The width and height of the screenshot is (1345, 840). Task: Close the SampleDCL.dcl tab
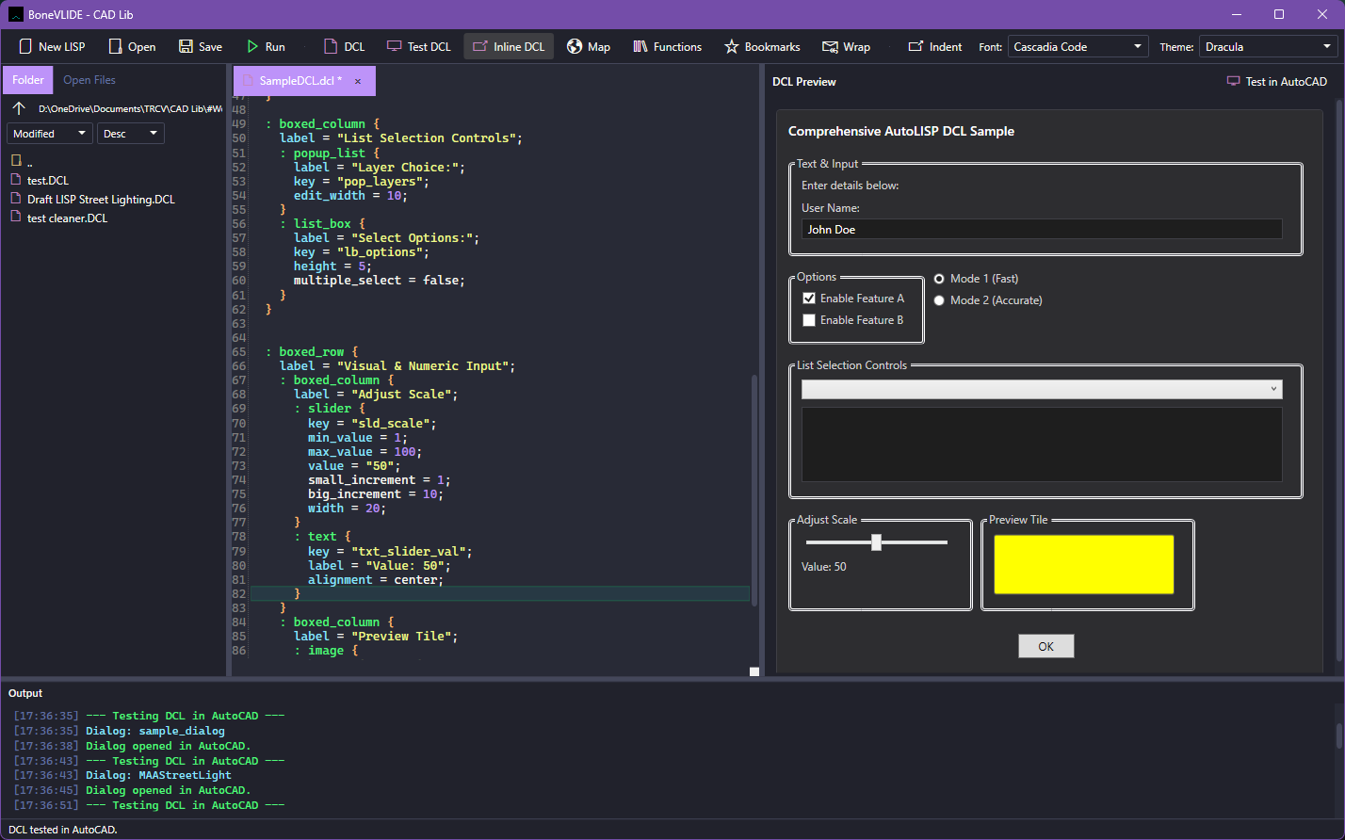(x=358, y=81)
